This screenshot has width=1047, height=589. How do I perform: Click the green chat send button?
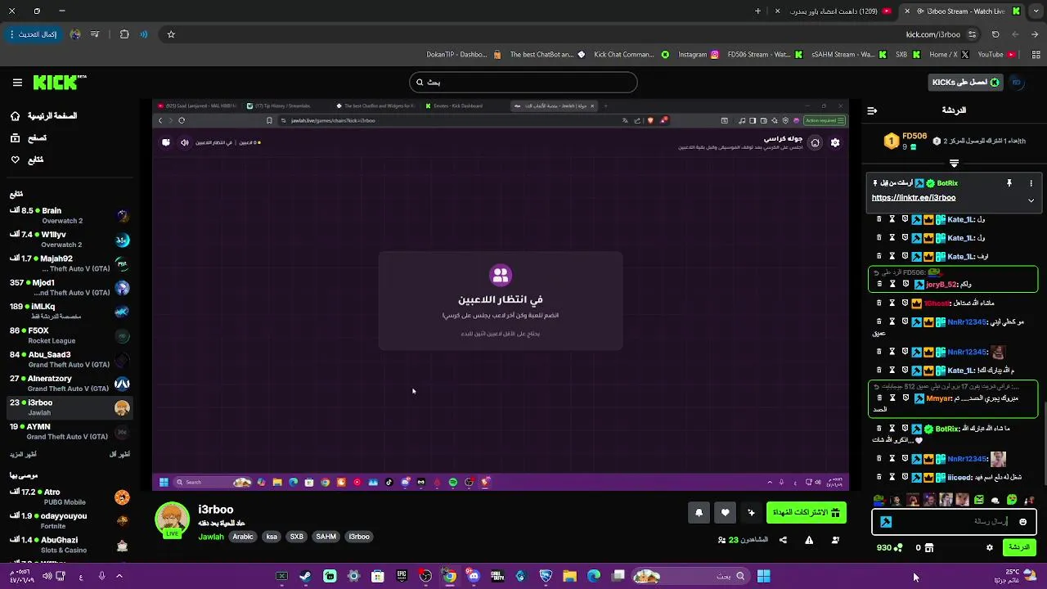coord(1018,547)
